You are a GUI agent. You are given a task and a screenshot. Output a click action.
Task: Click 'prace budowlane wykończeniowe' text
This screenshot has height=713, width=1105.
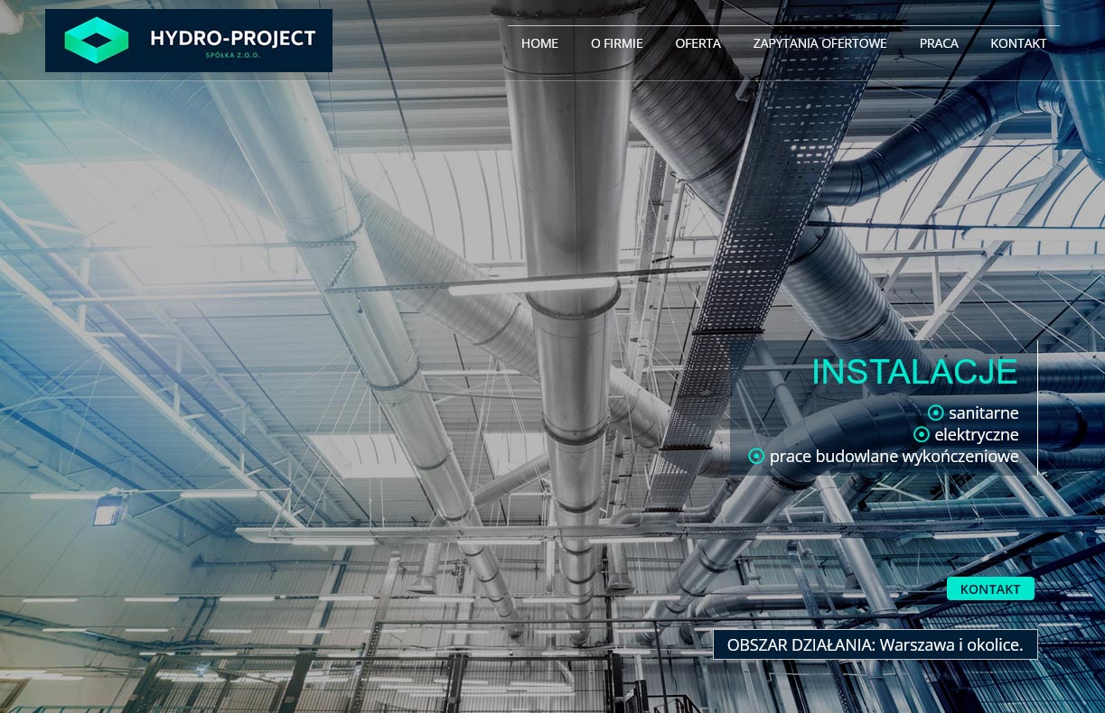pyautogui.click(x=894, y=457)
